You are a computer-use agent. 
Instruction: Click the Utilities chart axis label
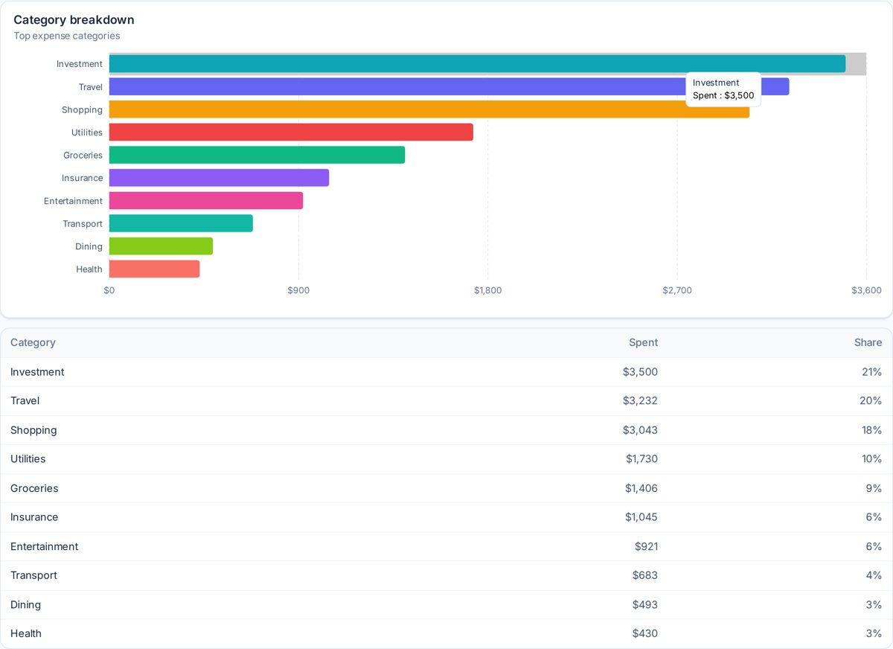87,132
